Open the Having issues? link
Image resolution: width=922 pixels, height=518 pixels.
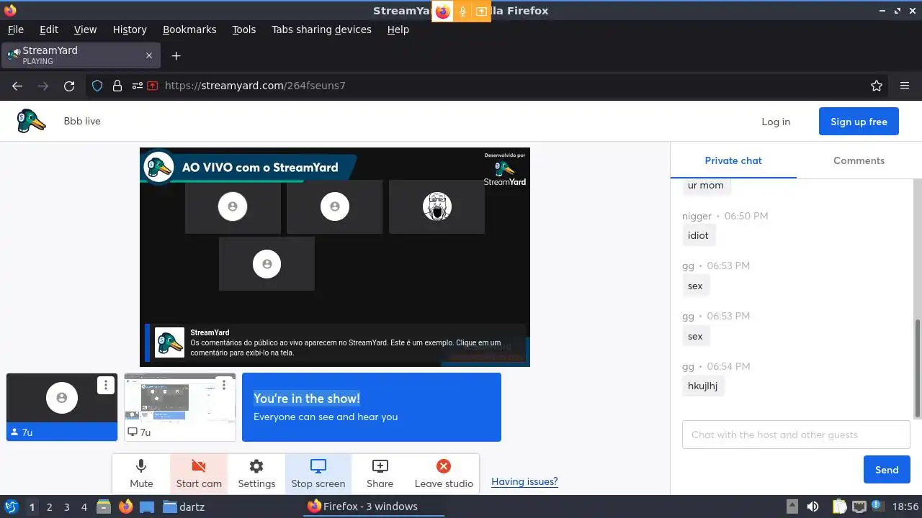tap(524, 481)
